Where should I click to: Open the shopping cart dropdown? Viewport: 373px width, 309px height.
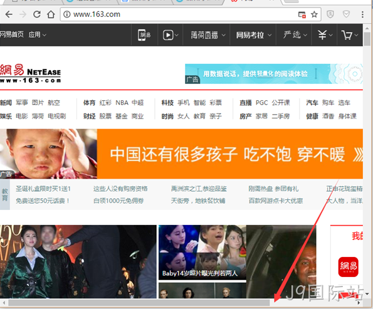349,35
